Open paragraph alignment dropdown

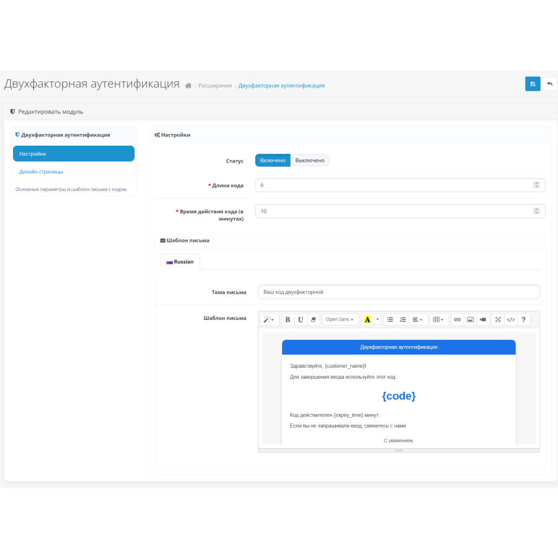click(418, 319)
